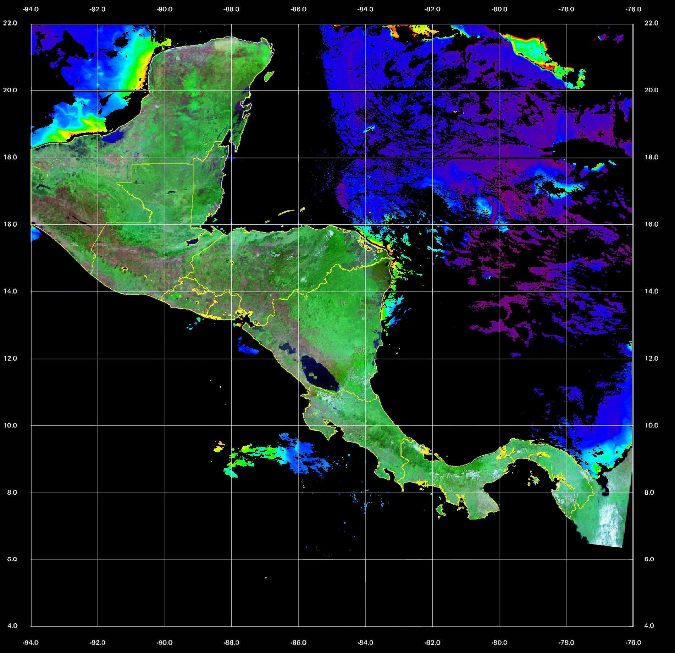The height and width of the screenshot is (653, 675).
Task: Click the smaller Lake Managua
Action: coord(287,348)
